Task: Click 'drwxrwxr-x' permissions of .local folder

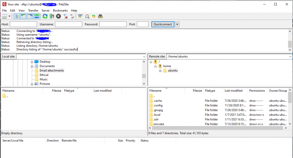Action: (257, 115)
